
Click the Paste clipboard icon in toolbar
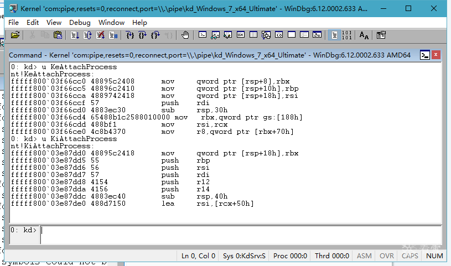coord(58,35)
